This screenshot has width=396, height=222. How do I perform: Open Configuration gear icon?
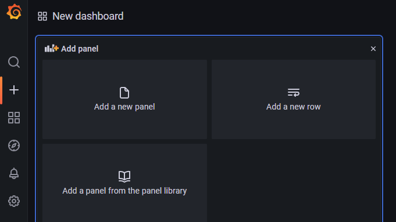tap(14, 201)
